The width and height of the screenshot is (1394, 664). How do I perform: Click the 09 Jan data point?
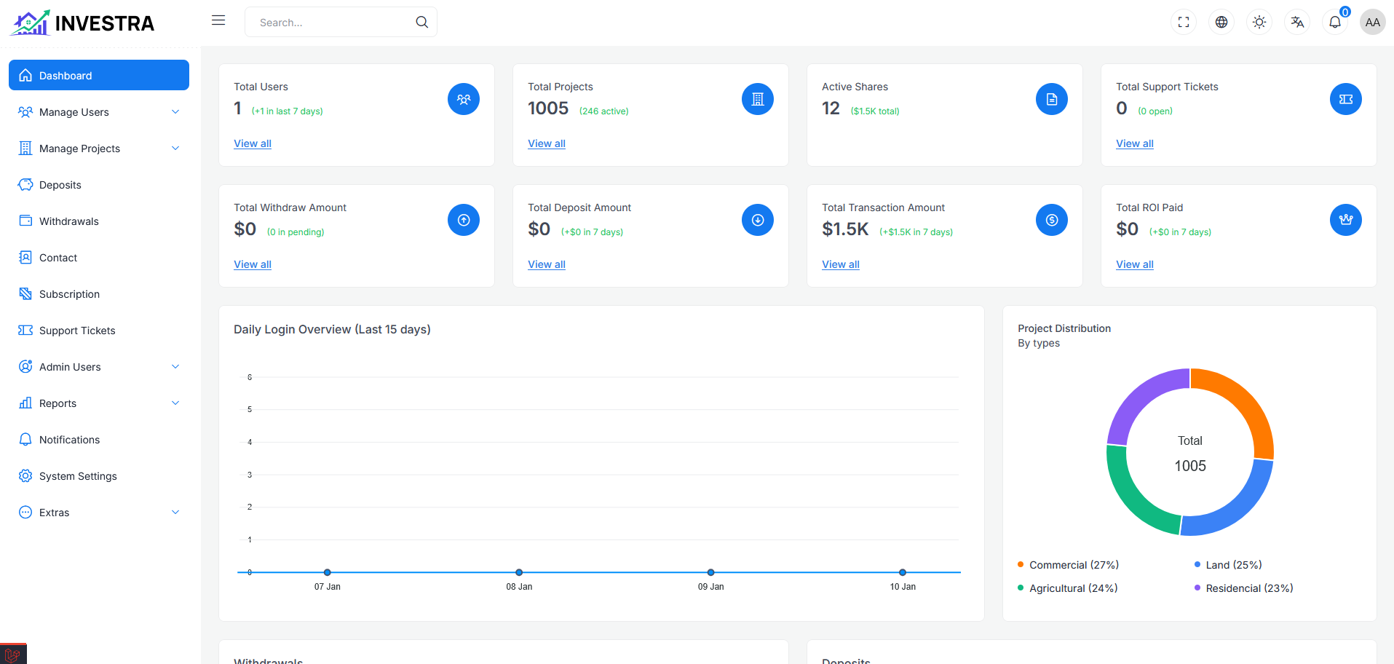(711, 572)
